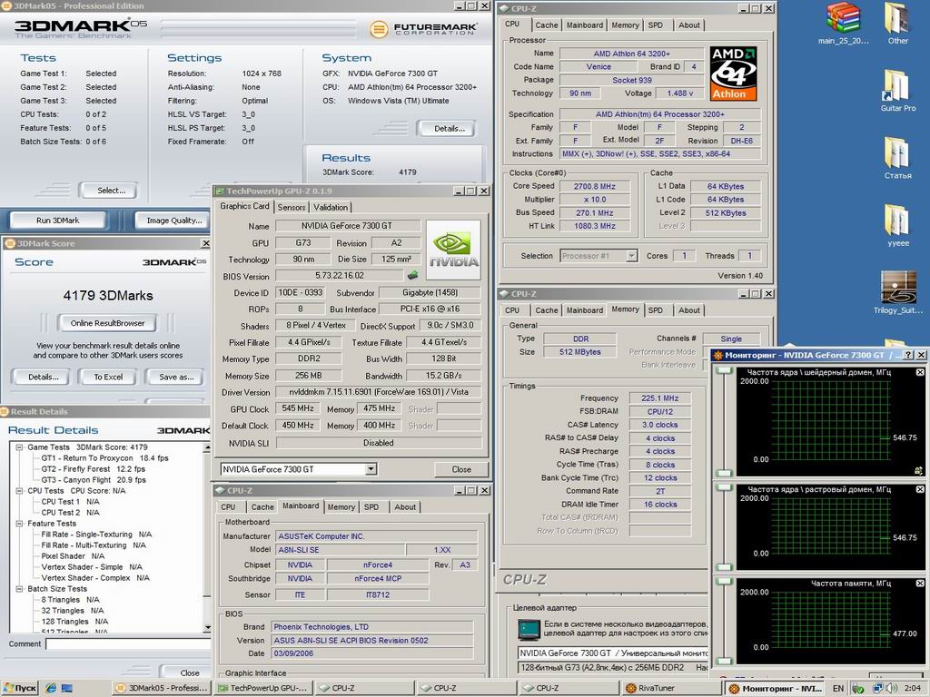Click the EN language indicator in tray

tap(838, 688)
